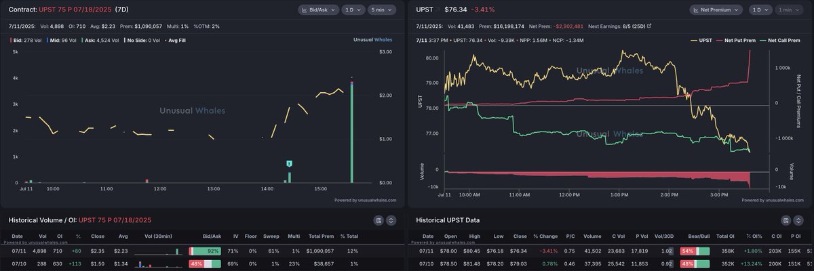
Task: Click the 'Powered by unusualwhales.com' text under right chart
Action: (x=774, y=200)
